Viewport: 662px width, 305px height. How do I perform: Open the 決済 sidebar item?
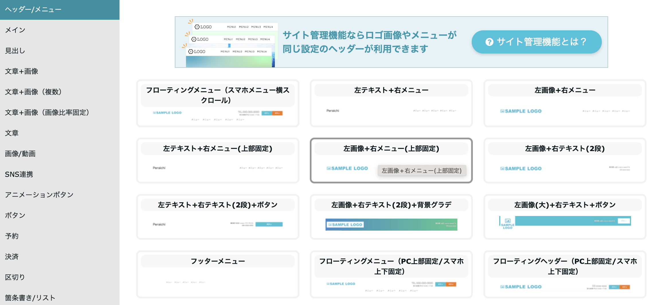click(x=12, y=257)
